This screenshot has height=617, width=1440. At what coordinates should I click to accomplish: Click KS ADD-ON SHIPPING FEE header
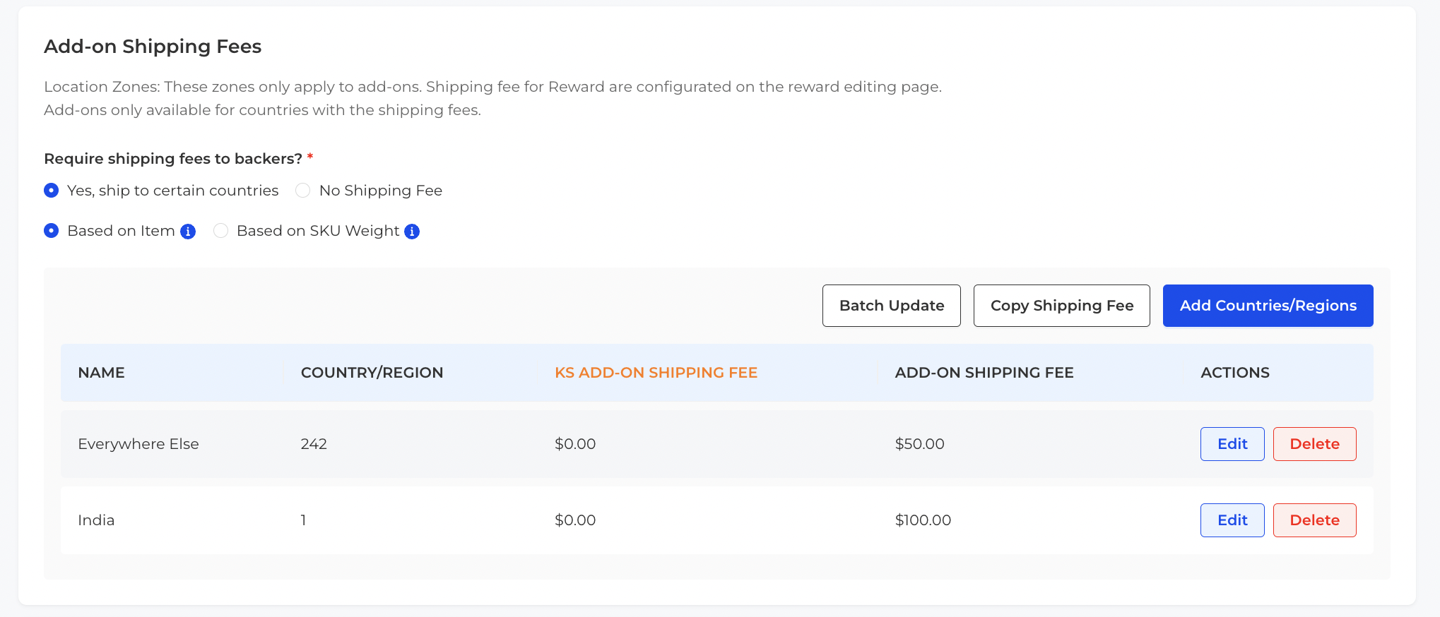656,373
